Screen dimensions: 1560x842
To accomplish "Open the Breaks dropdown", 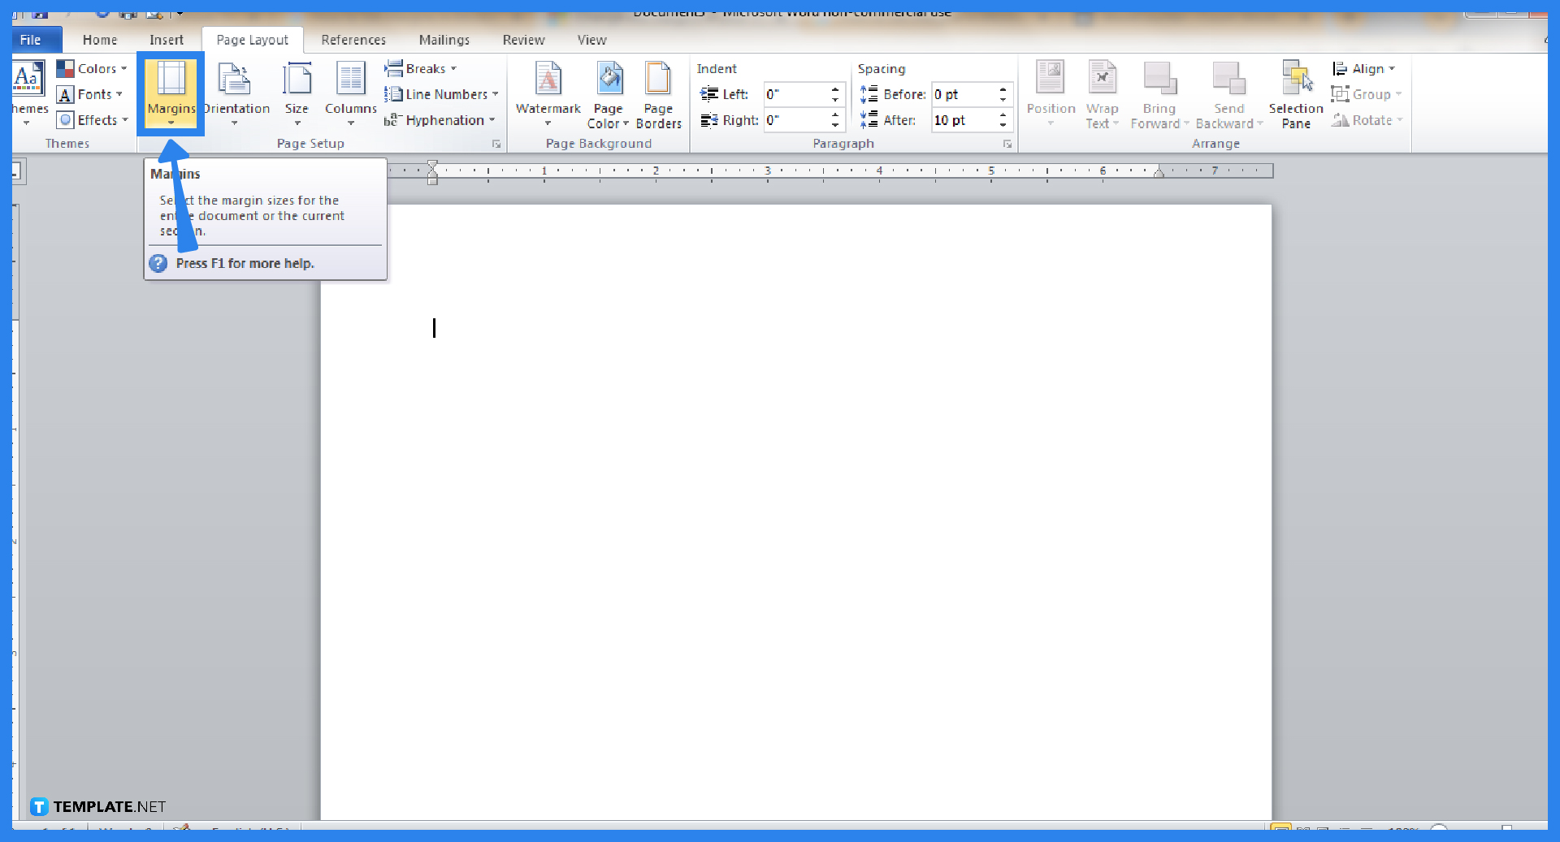I will [x=421, y=68].
